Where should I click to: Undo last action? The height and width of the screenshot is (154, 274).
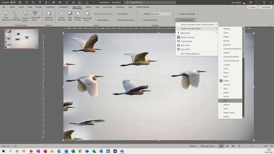(x=27, y=2)
